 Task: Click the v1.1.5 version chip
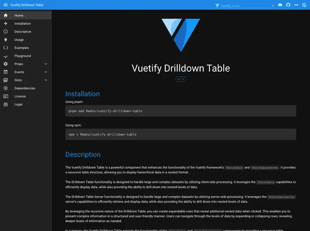click(181, 79)
